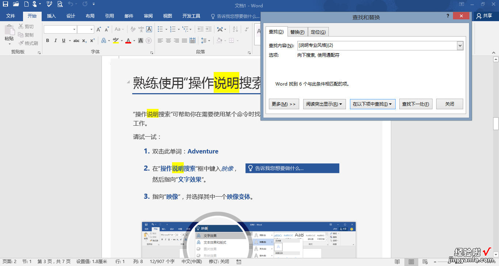This screenshot has height=266, width=499.
Task: Click the 关闭 button in find dialog
Action: pyautogui.click(x=450, y=104)
